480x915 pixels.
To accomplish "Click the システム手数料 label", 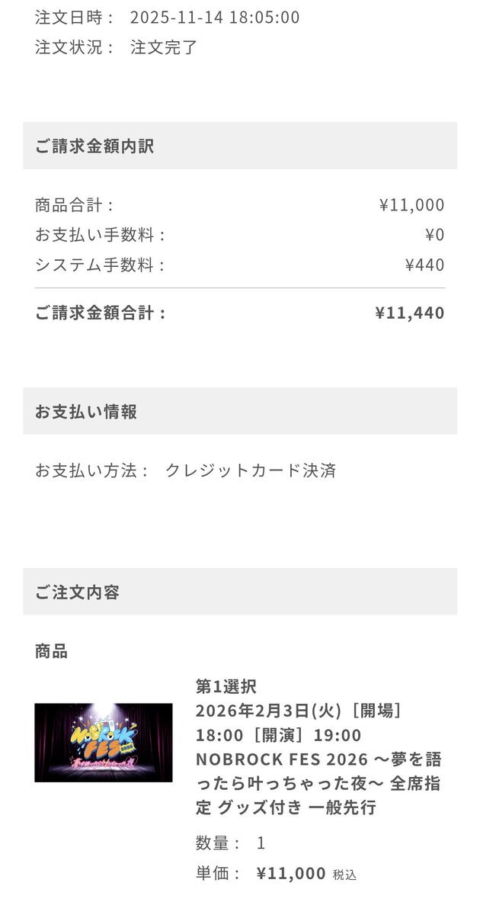I will (x=100, y=265).
